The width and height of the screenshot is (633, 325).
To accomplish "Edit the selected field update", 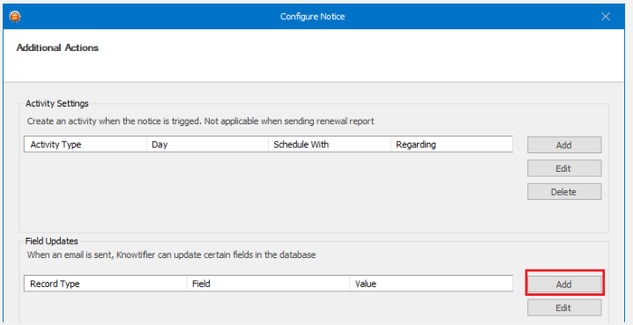I will pos(564,308).
